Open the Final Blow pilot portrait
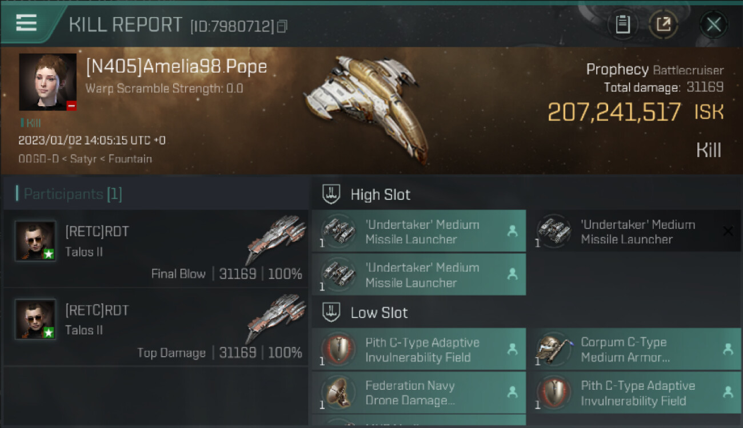The width and height of the screenshot is (743, 428). point(35,241)
